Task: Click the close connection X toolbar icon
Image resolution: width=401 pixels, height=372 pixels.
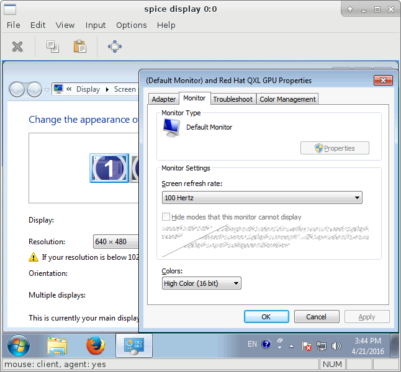Action: pos(17,46)
